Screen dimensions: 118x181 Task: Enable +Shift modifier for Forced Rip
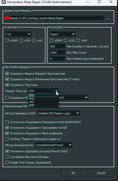point(51,41)
